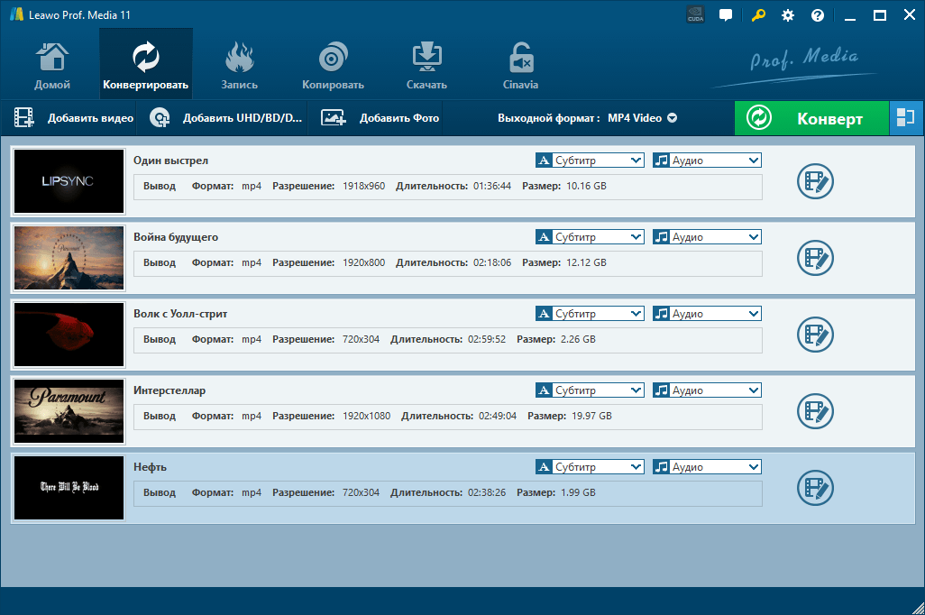Screen dimensions: 925x615
Task: Select the There Will Be Blood thumbnail
Action: point(69,488)
